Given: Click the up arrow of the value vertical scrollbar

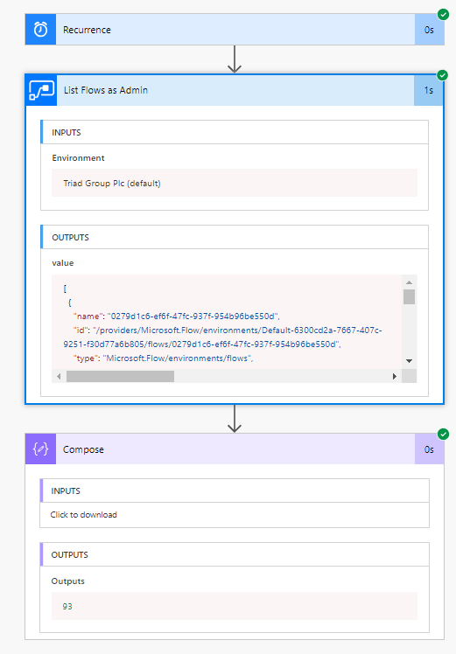Looking at the screenshot, I should click(410, 282).
